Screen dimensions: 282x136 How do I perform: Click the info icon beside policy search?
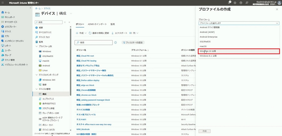(x=115, y=42)
